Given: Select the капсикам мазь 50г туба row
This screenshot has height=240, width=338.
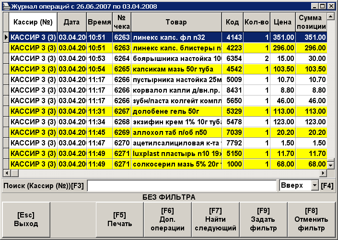Looking at the screenshot, I should (176, 69).
